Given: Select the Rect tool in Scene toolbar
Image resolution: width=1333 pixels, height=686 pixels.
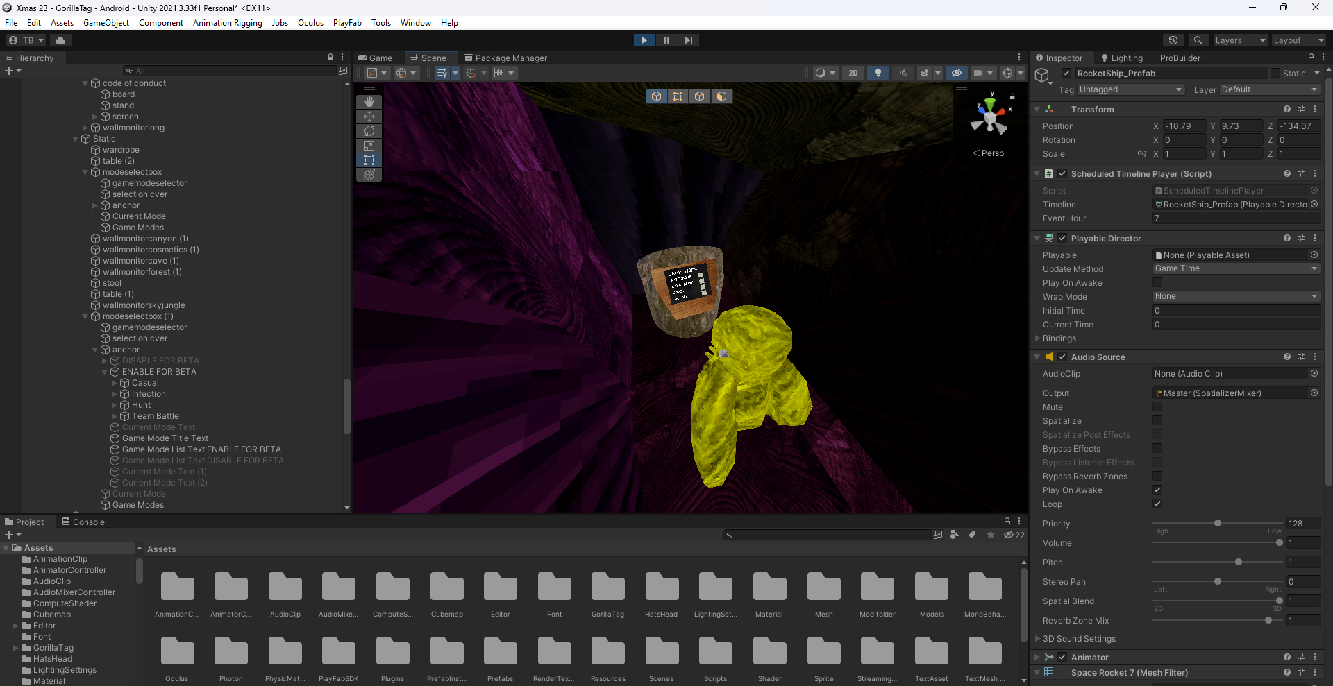Looking at the screenshot, I should tap(369, 160).
